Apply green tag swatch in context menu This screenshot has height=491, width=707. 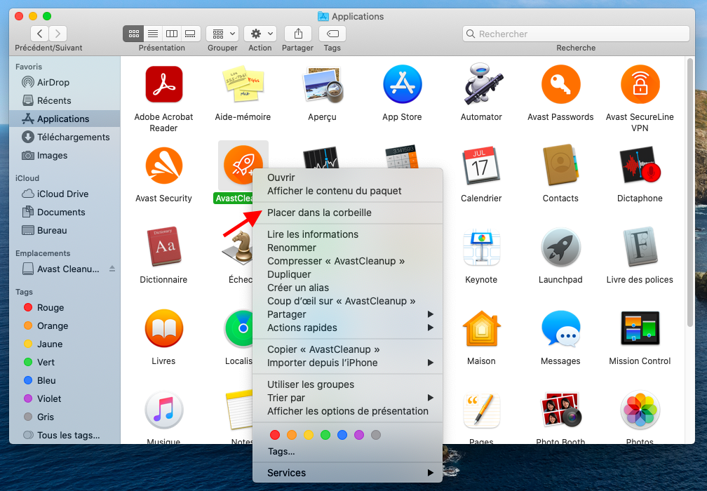(x=325, y=435)
